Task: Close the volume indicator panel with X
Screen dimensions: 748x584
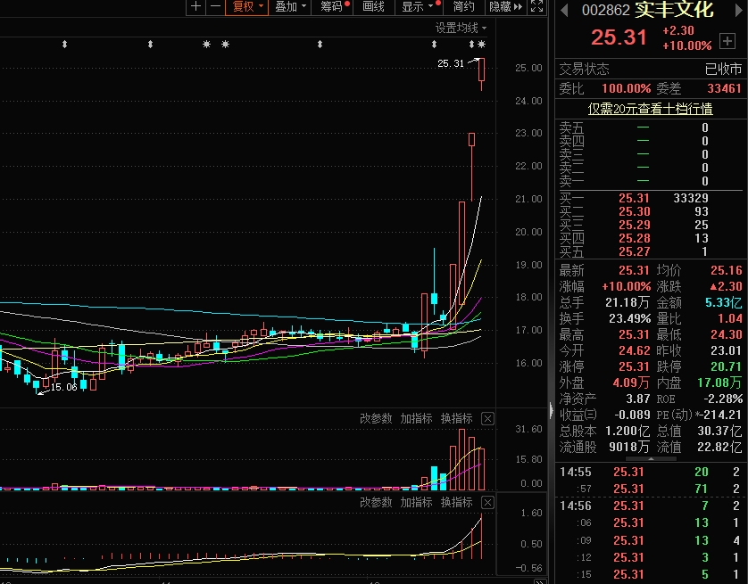Action: [487, 418]
